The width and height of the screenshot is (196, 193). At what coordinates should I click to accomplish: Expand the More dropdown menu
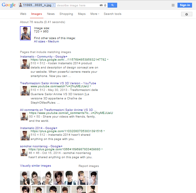pos(95,14)
